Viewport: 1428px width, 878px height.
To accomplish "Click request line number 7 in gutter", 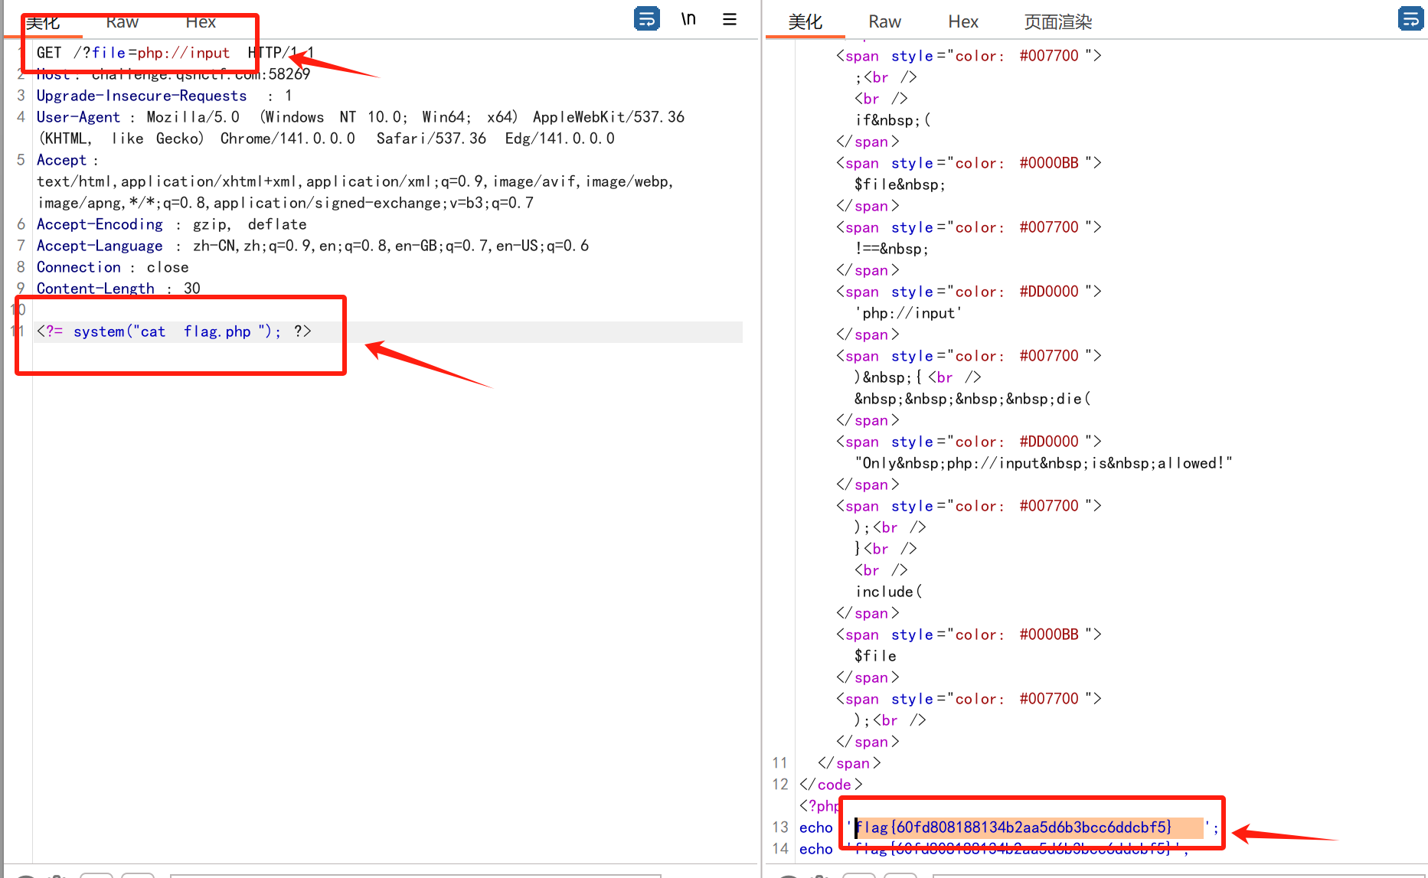I will (x=21, y=246).
